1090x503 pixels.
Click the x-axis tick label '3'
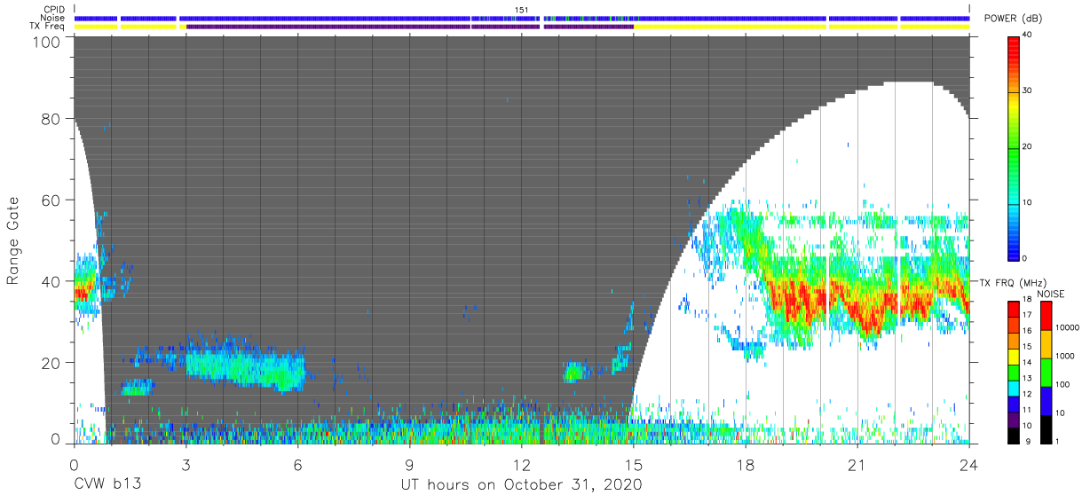[x=186, y=463]
